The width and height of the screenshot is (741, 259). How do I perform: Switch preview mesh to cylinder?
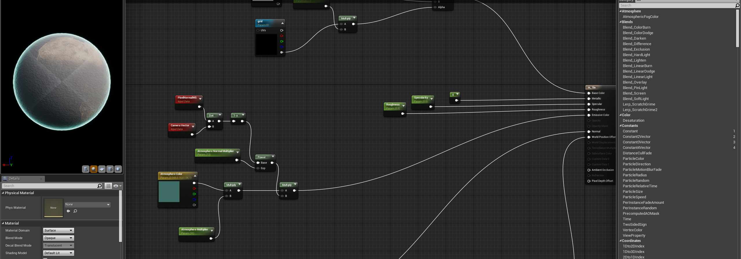[86, 169]
